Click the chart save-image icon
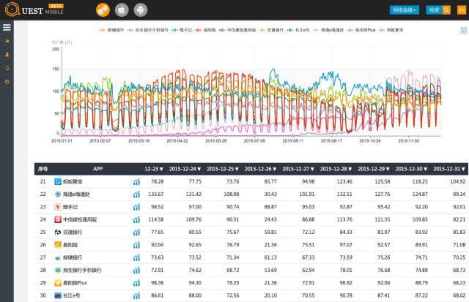Screen dimensions: 469x302 click(x=464, y=30)
